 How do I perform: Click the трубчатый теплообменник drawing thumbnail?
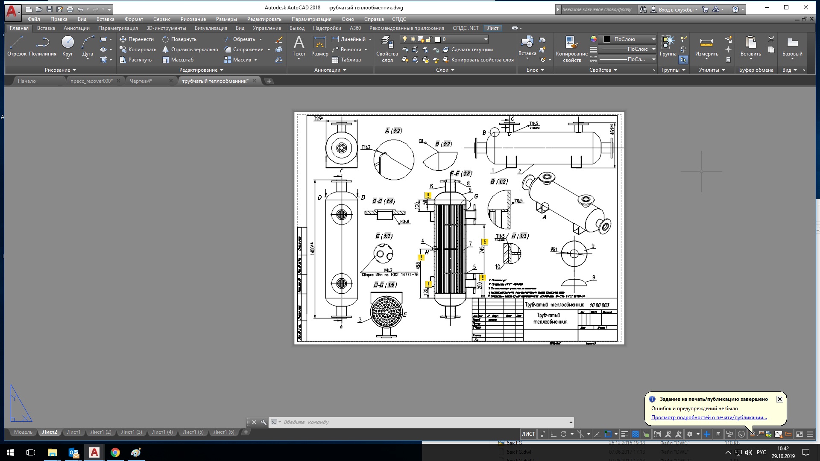[x=215, y=81]
